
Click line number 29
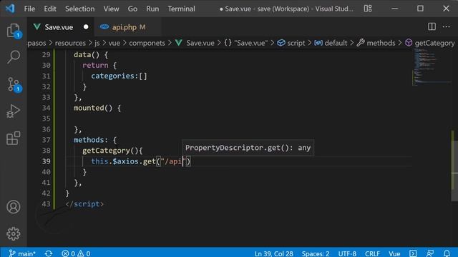46,54
